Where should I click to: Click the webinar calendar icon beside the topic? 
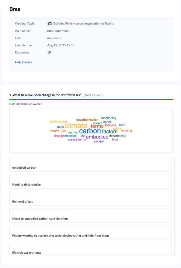tap(50, 24)
